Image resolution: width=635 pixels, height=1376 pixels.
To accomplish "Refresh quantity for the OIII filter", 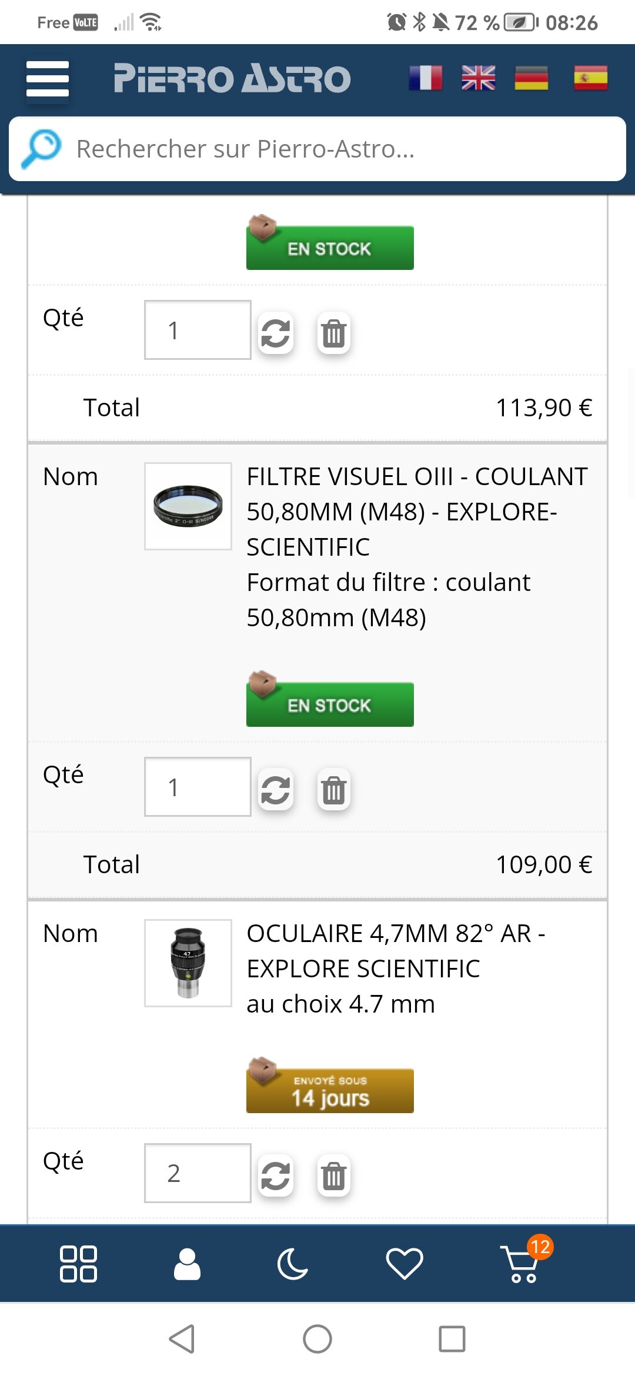I will coord(276,790).
